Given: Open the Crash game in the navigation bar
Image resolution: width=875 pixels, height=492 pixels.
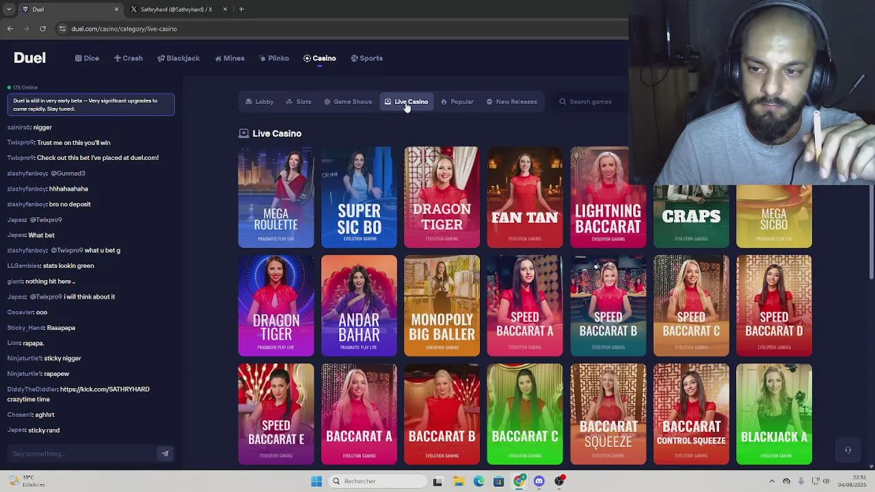Looking at the screenshot, I should pos(128,58).
